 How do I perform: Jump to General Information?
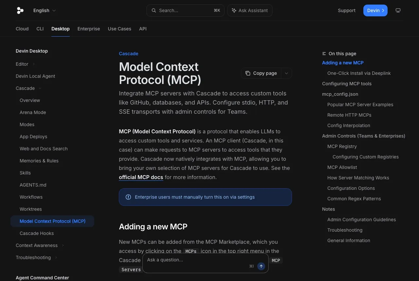(x=349, y=240)
